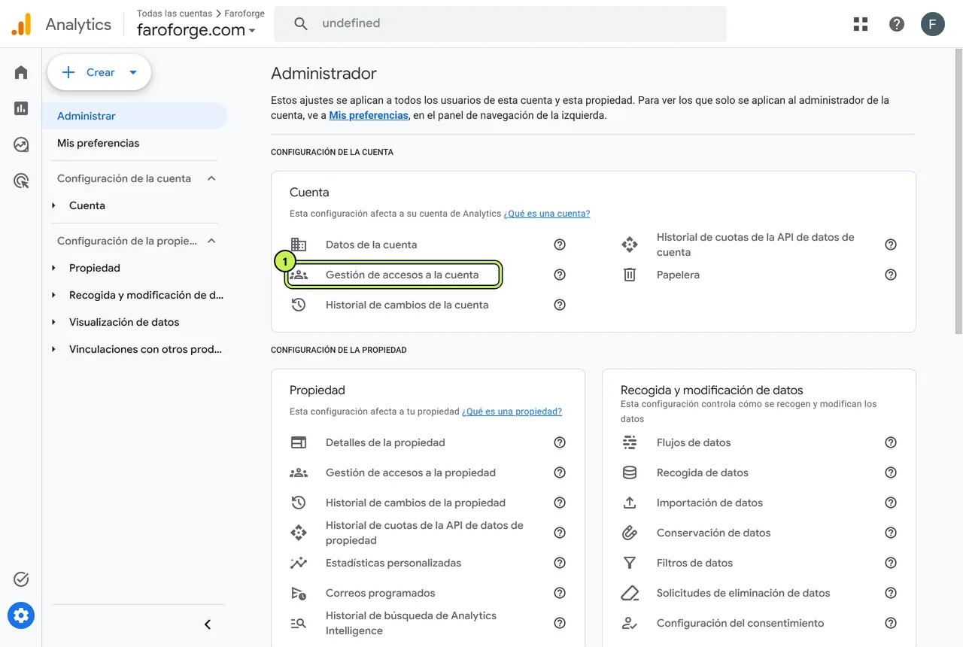Expand the Cuenta tree item

[53, 205]
